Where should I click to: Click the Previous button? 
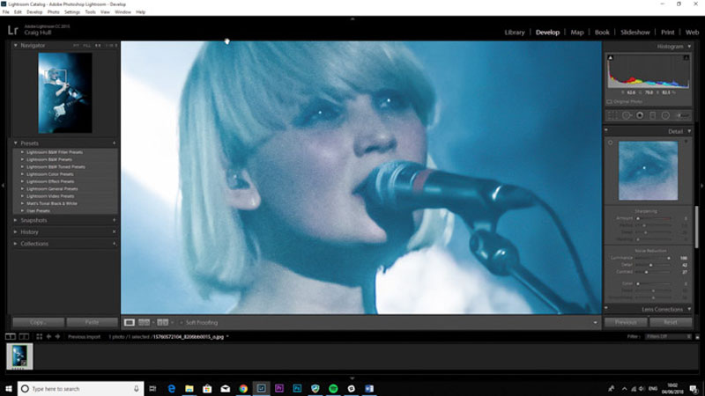click(x=626, y=322)
